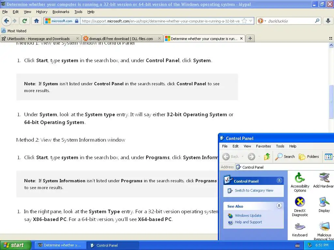Click the padlock site identity icon

tap(77, 21)
